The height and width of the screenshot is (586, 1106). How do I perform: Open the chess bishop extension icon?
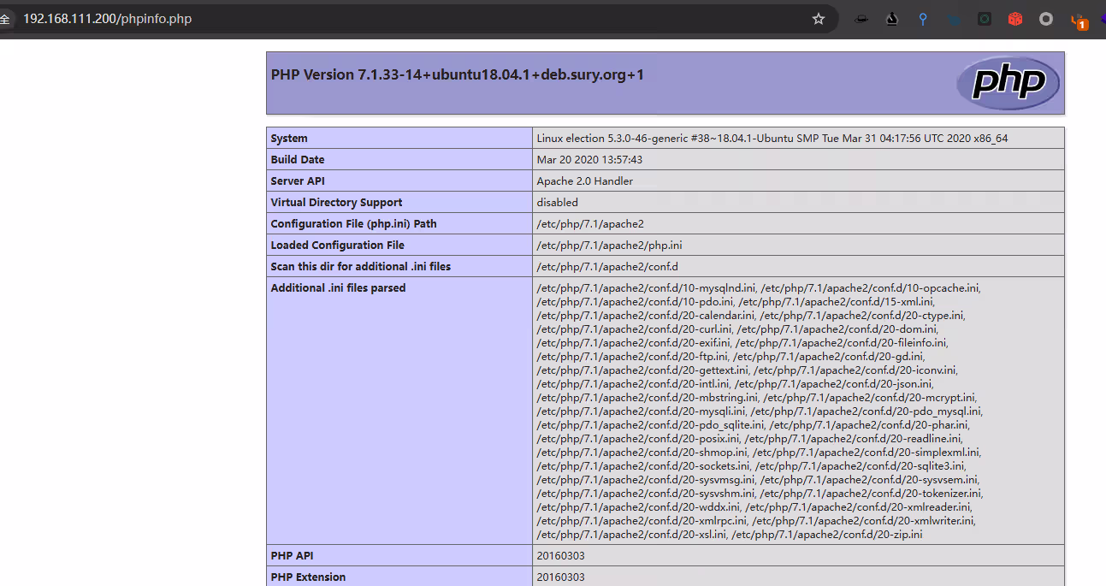(892, 19)
